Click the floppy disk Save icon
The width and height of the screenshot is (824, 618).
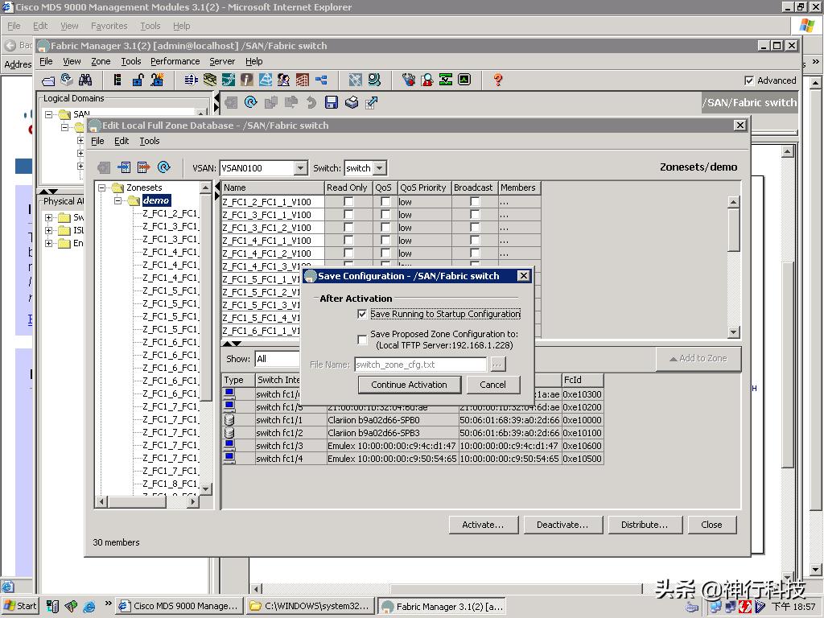(332, 102)
